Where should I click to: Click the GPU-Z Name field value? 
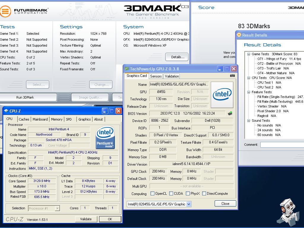click(x=179, y=84)
